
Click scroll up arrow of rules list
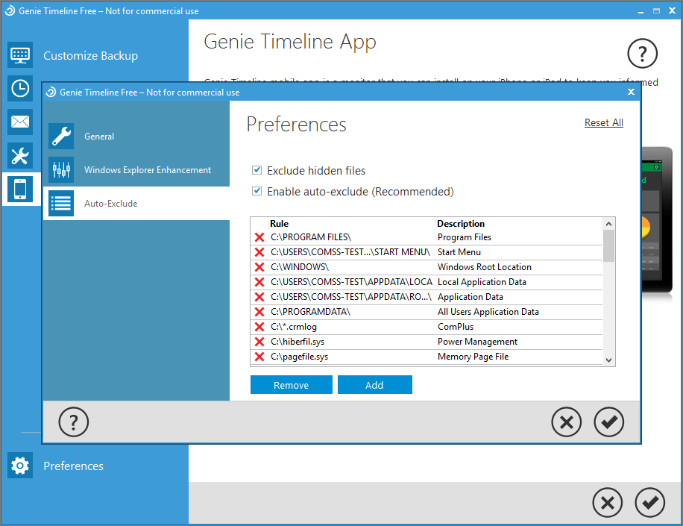pos(608,224)
